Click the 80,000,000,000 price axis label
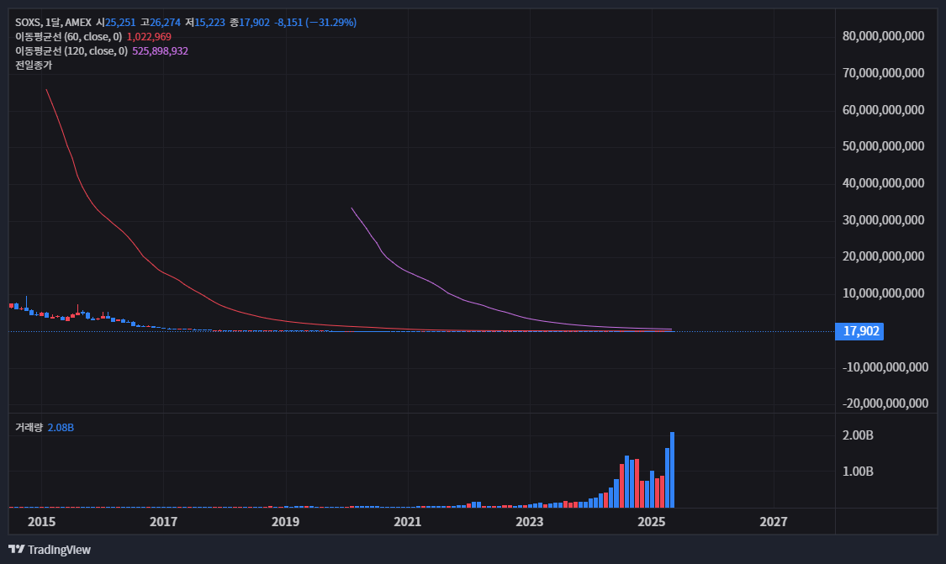Screen dimensions: 946x564 click(x=883, y=36)
